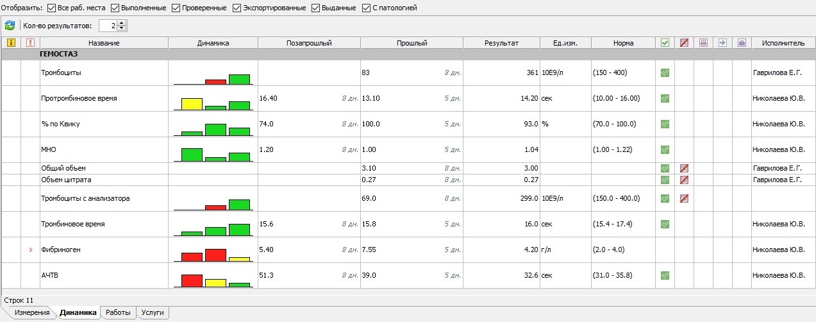Click the crossed-out red column header icon
Screen dimensions: 816x322
click(x=684, y=43)
